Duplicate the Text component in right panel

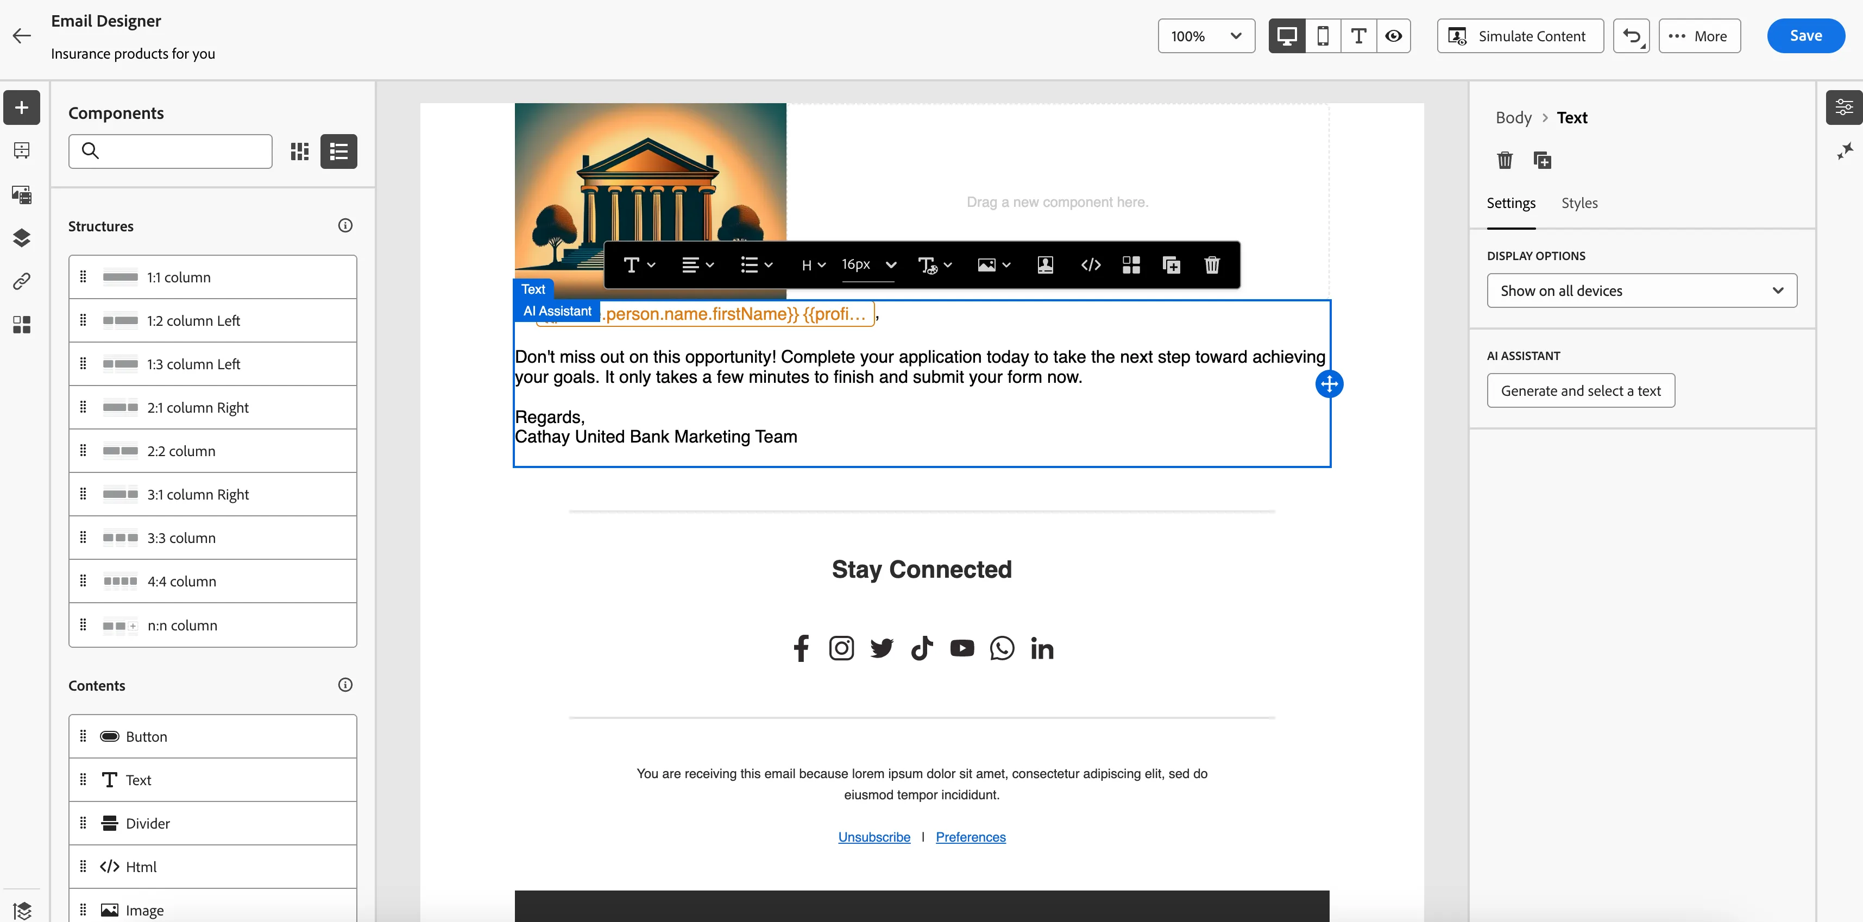[1542, 160]
